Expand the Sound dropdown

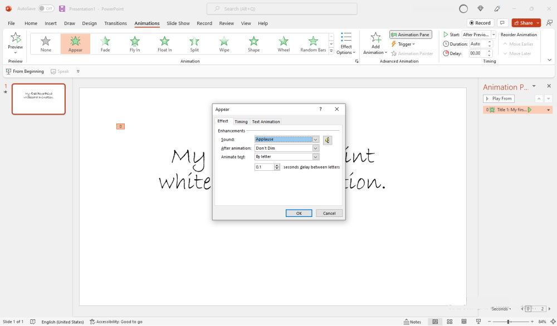pos(315,140)
